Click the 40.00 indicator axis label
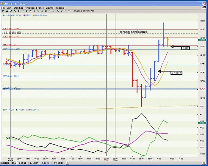 coord(202,114)
